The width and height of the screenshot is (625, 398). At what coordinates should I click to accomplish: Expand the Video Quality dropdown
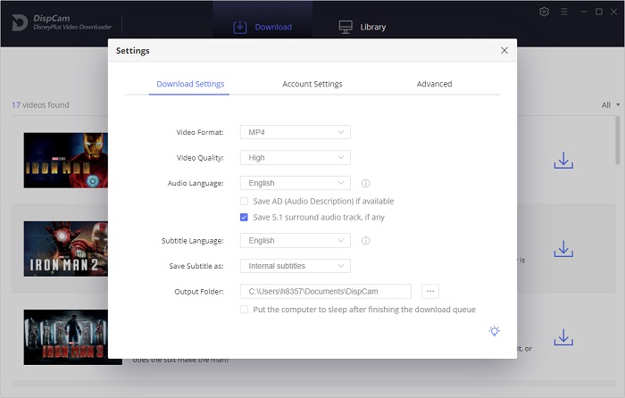tap(295, 157)
